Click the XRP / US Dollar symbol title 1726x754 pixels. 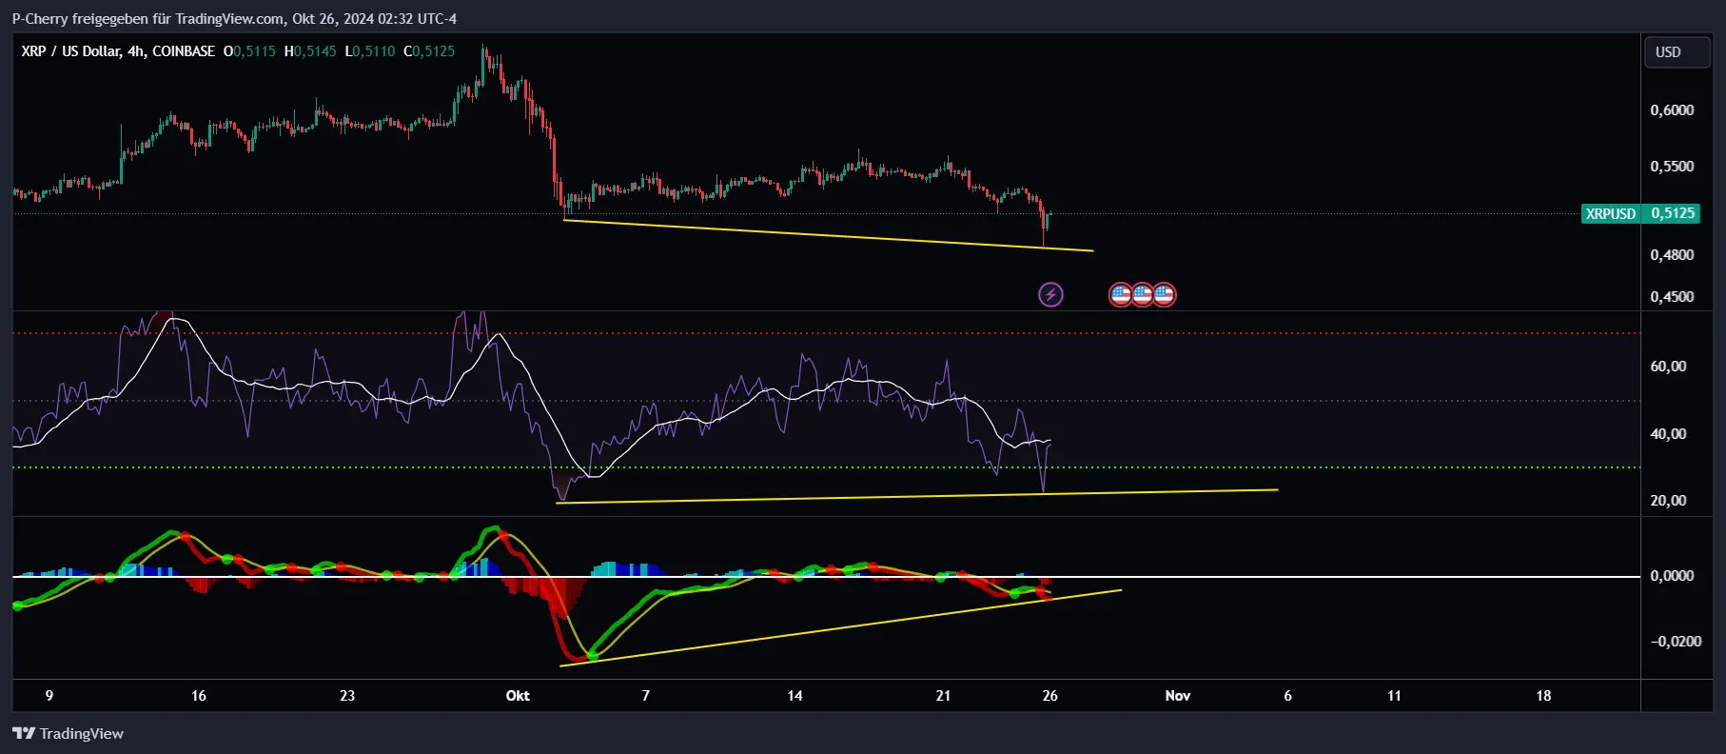point(118,51)
